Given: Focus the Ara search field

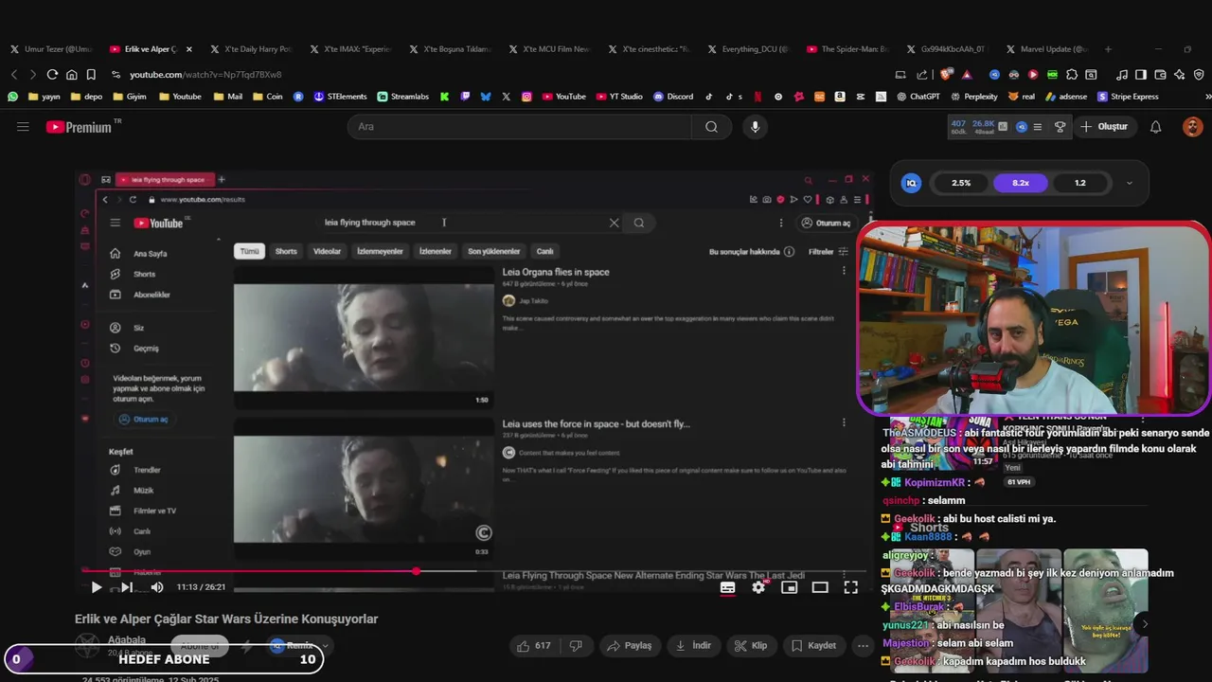Looking at the screenshot, I should [519, 126].
